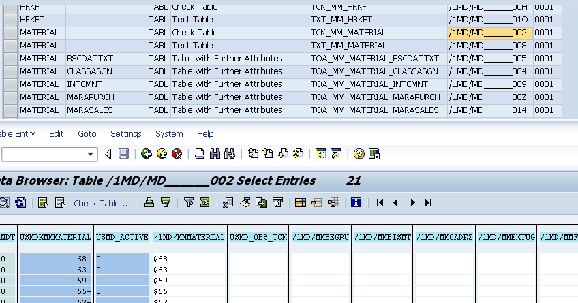
Task: Go to First Page icon
Action: pyautogui.click(x=253, y=154)
